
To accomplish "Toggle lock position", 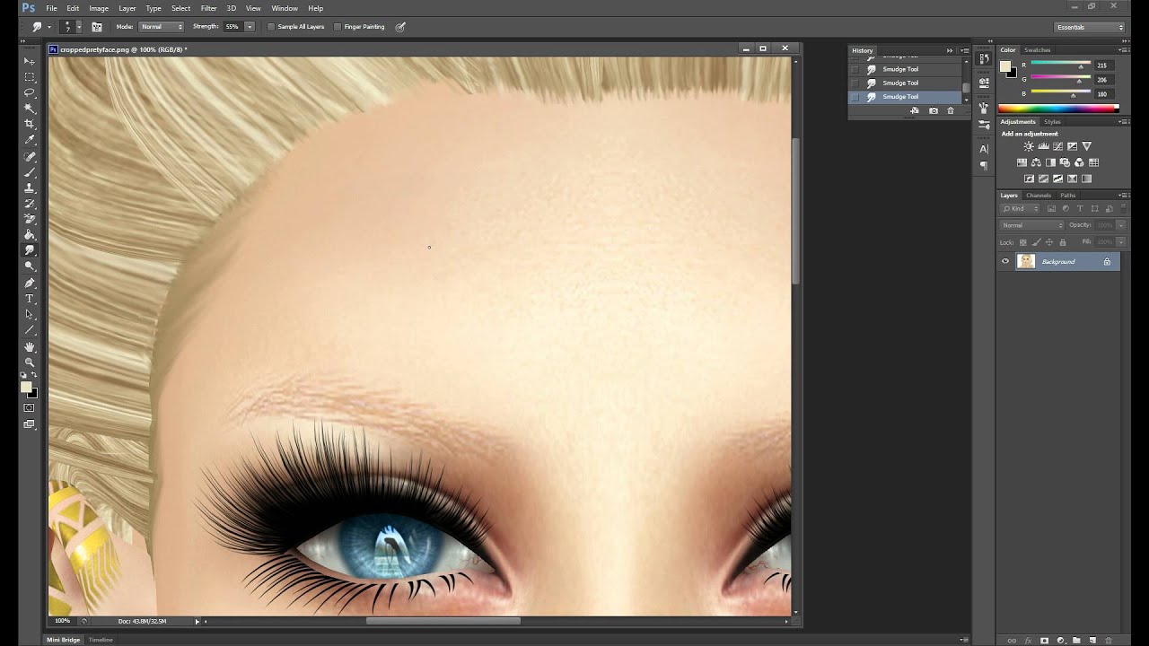I will [1049, 242].
